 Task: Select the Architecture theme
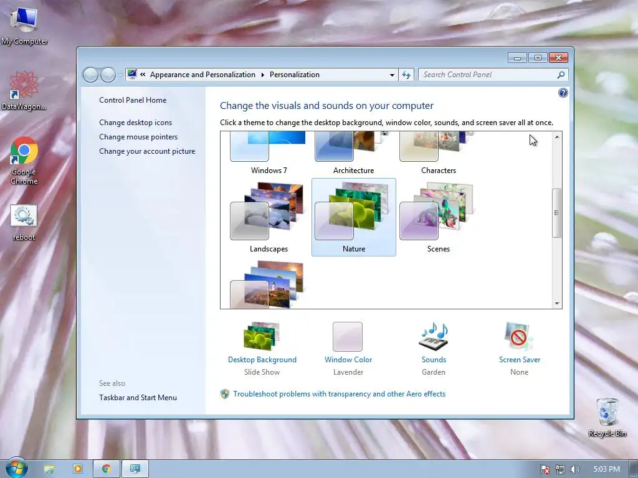point(354,153)
